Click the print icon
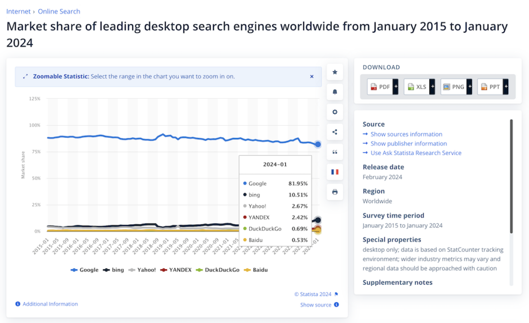Viewport: 529px width, 323px height. (335, 192)
